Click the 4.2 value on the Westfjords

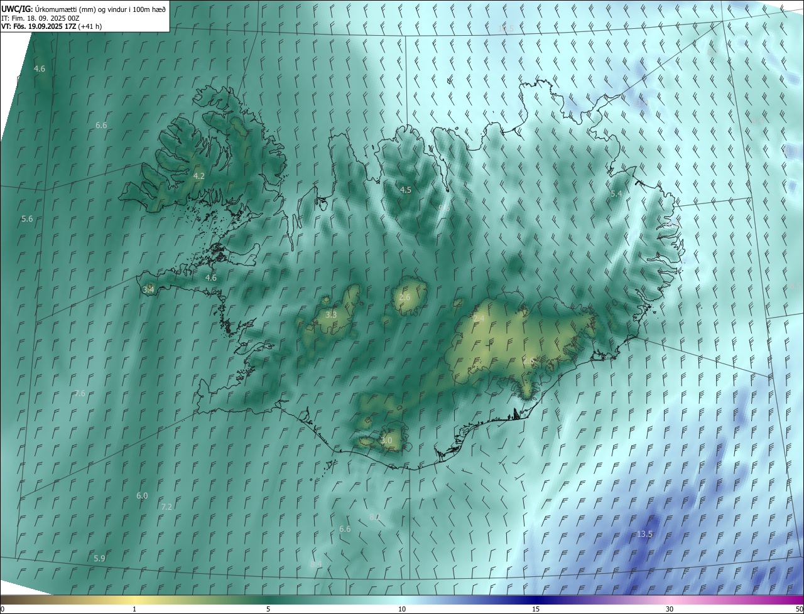point(199,176)
